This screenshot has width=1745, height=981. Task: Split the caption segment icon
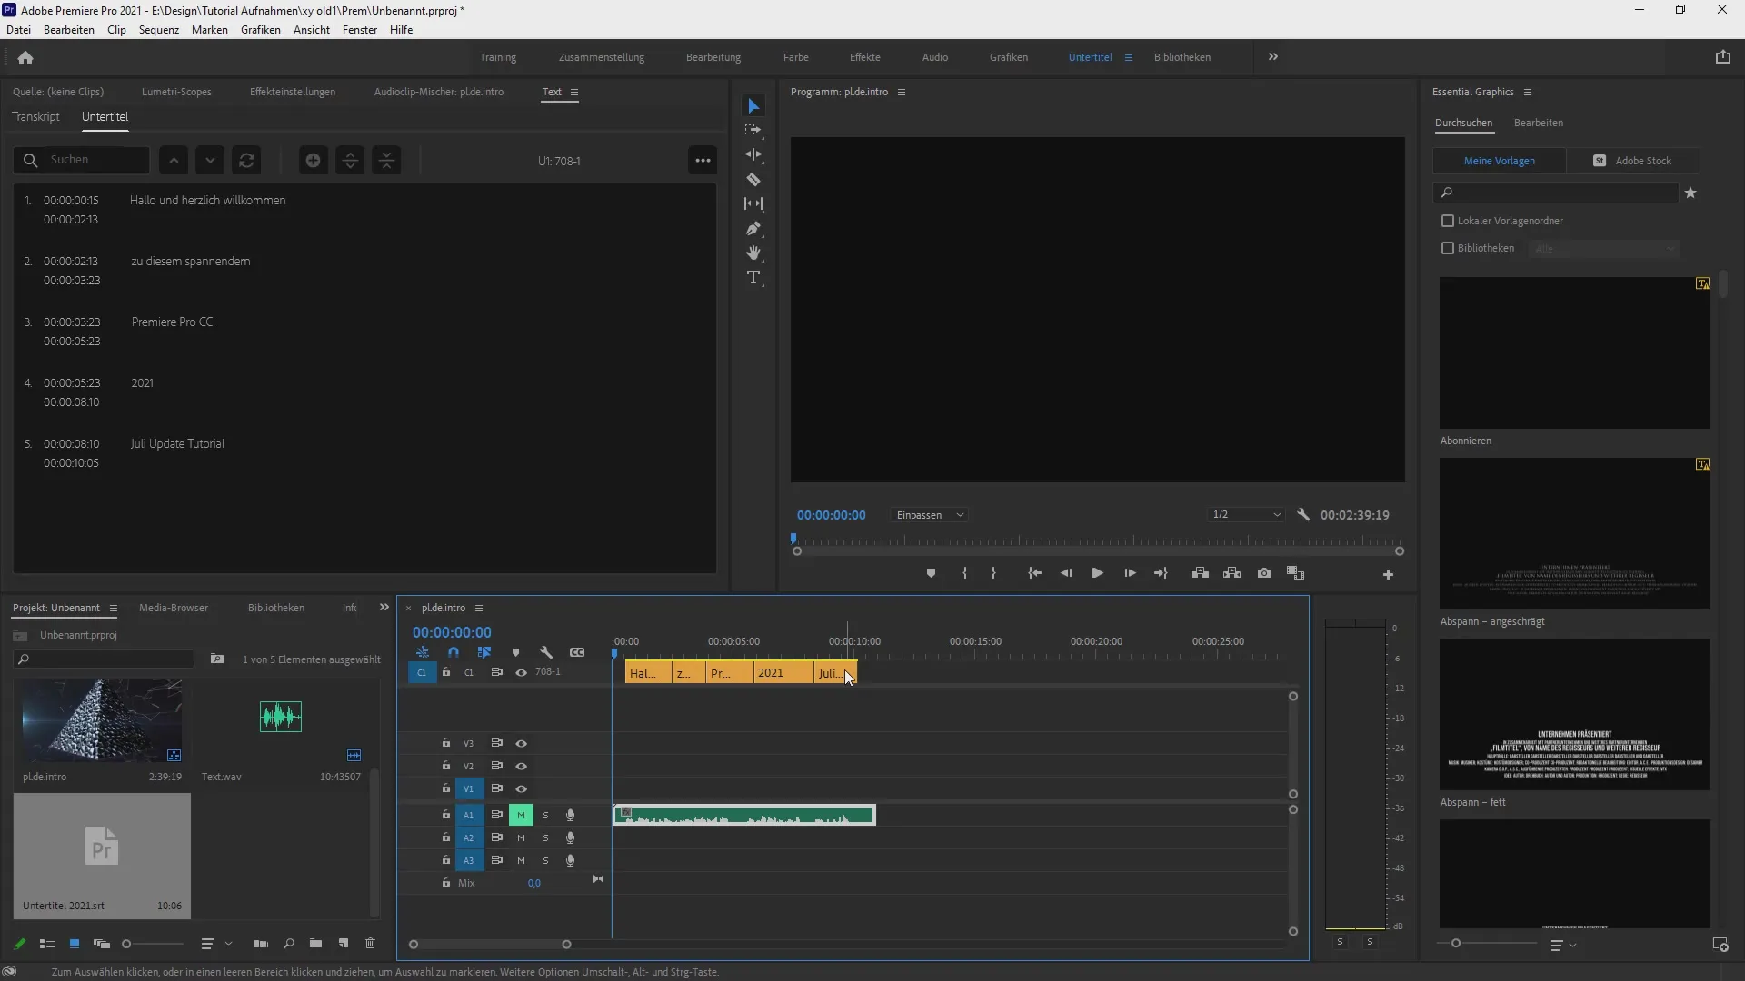tap(350, 161)
